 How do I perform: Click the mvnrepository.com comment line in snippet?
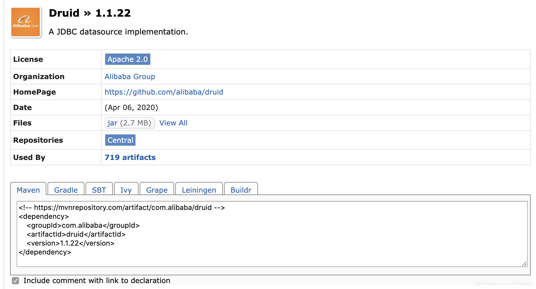point(122,208)
